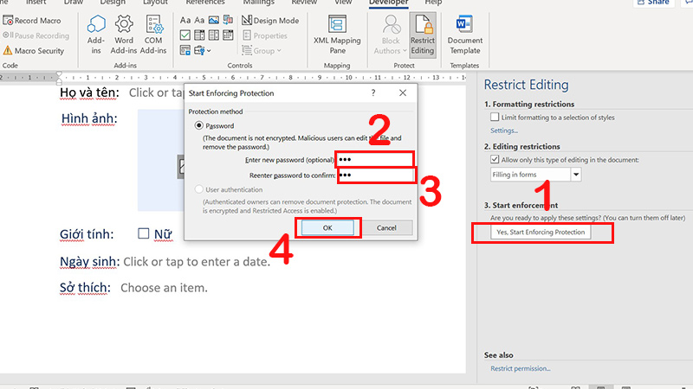The image size is (693, 389).
Task: Click the Pause Recording button
Action: click(36, 35)
